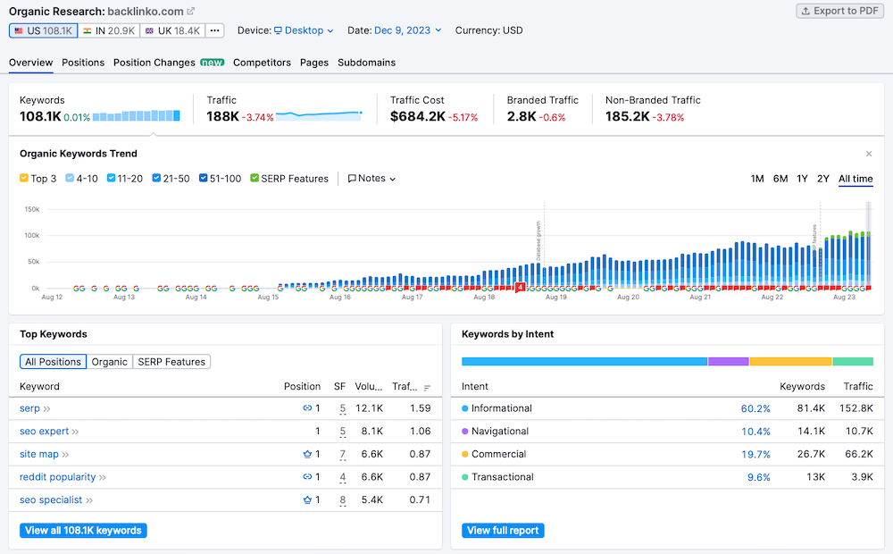Image resolution: width=893 pixels, height=554 pixels.
Task: Close the Organic Keywords Trend panel
Action: click(869, 154)
